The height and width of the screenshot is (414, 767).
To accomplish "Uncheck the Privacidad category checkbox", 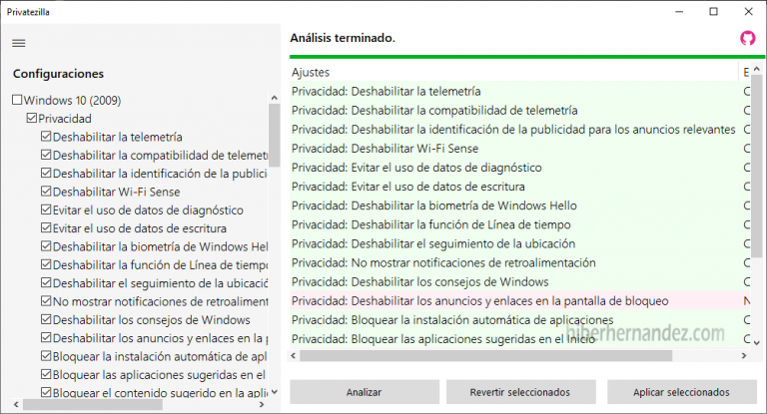I will point(32,119).
